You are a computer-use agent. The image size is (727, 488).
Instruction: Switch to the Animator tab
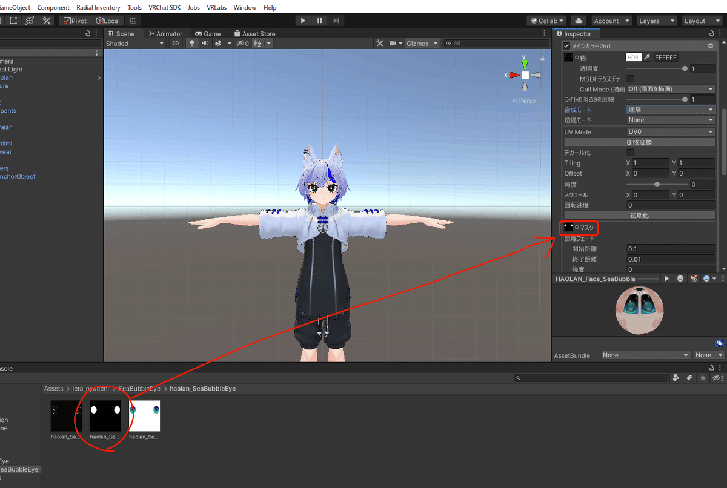[x=165, y=34]
